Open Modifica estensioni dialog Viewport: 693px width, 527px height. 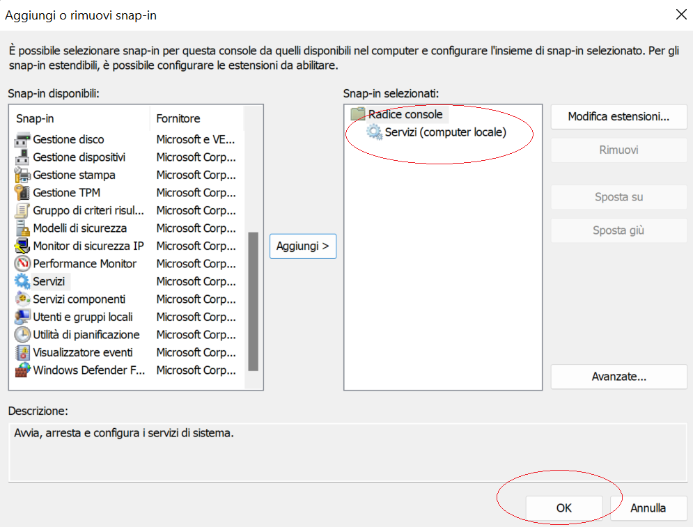tap(618, 117)
